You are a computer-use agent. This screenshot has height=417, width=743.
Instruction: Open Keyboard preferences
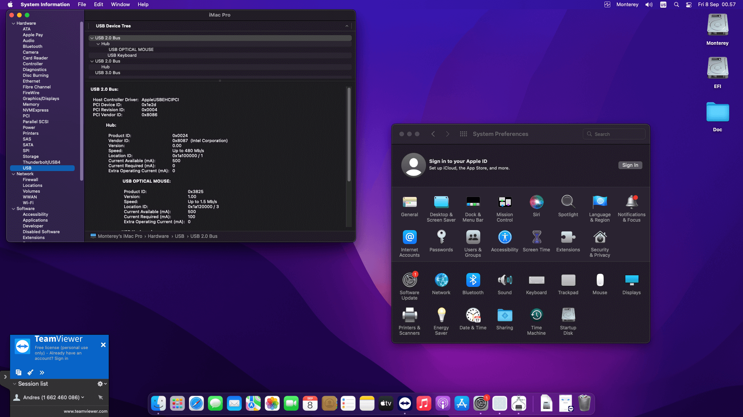tap(536, 280)
